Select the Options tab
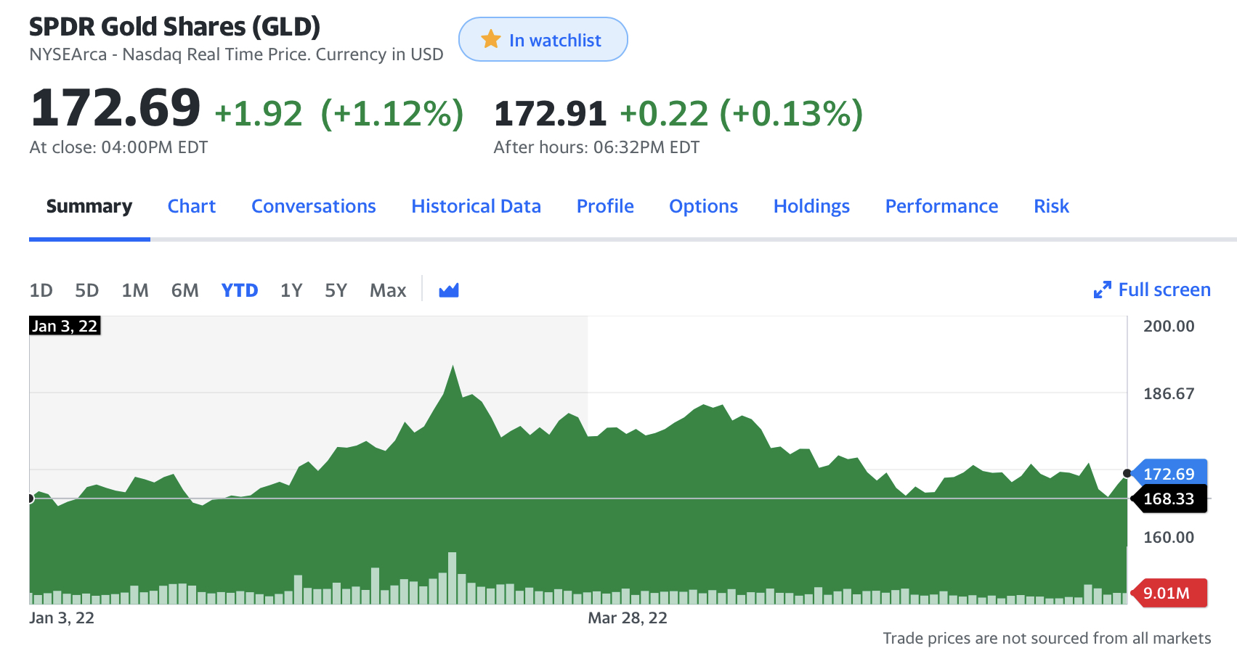The width and height of the screenshot is (1237, 656). tap(703, 206)
